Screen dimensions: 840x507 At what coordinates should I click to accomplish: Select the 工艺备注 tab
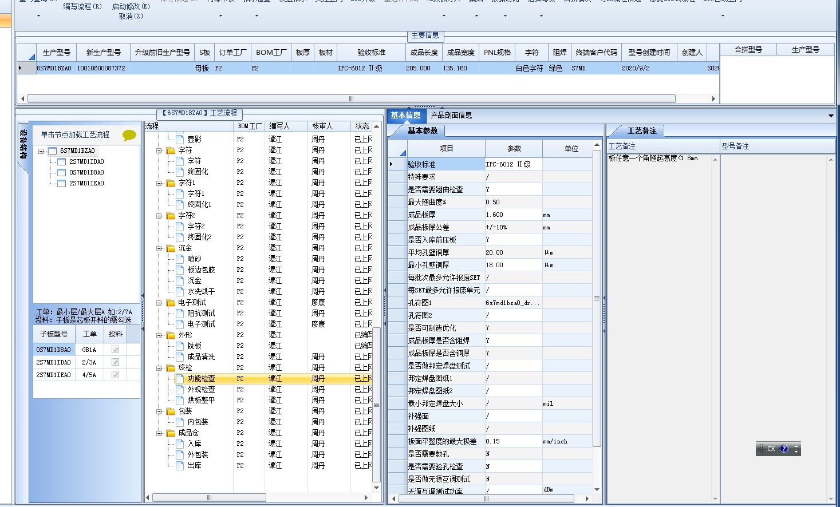(641, 131)
